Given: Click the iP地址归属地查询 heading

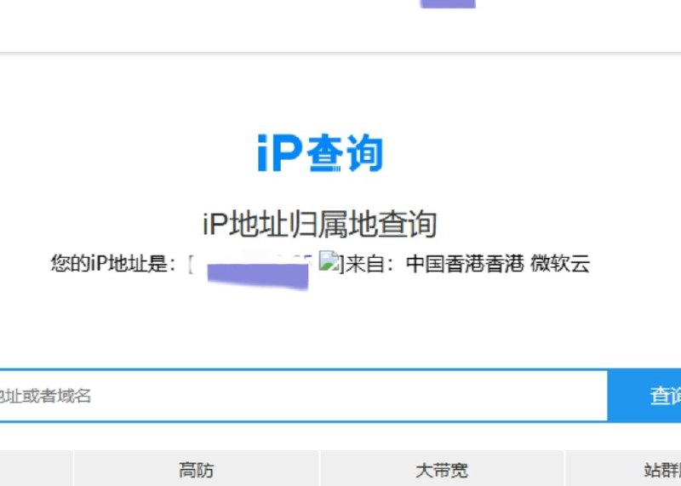Looking at the screenshot, I should [x=319, y=225].
